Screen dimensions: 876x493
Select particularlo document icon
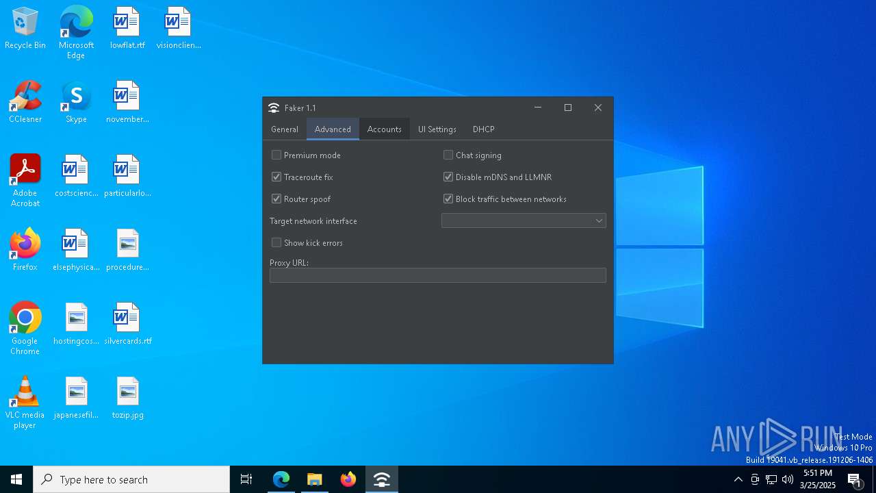click(x=127, y=177)
